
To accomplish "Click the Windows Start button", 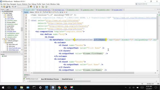I will tap(3, 87).
